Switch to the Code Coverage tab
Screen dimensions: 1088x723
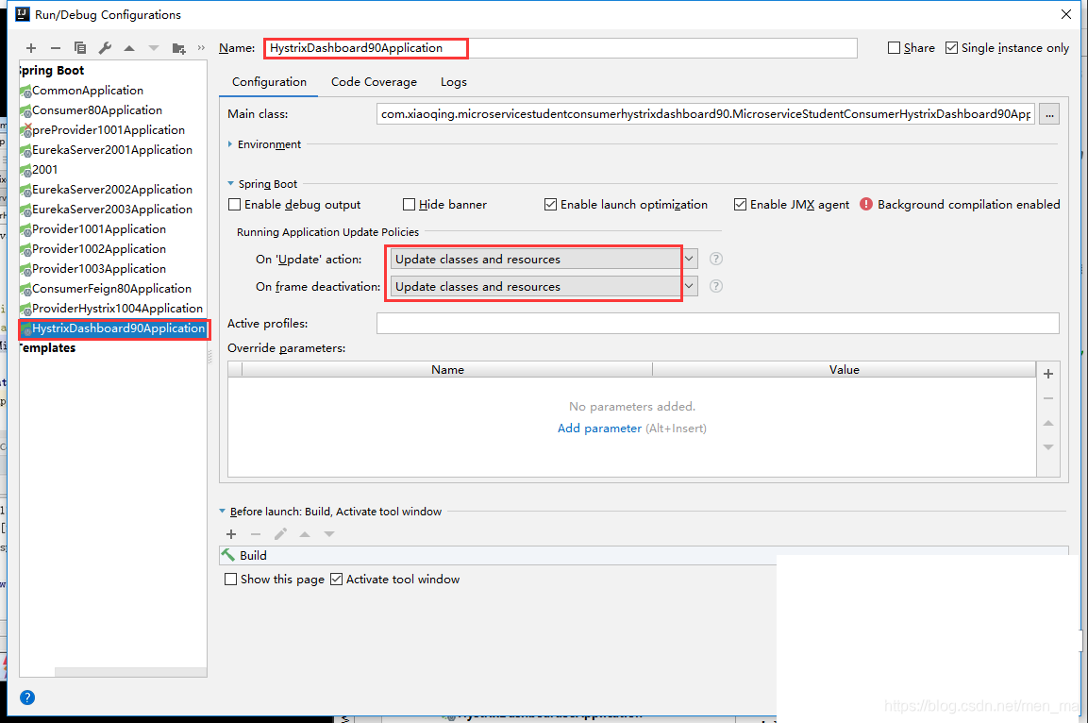374,82
